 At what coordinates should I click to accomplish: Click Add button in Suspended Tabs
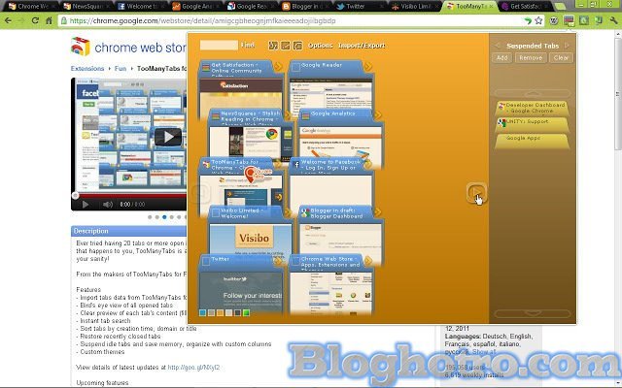coord(501,58)
